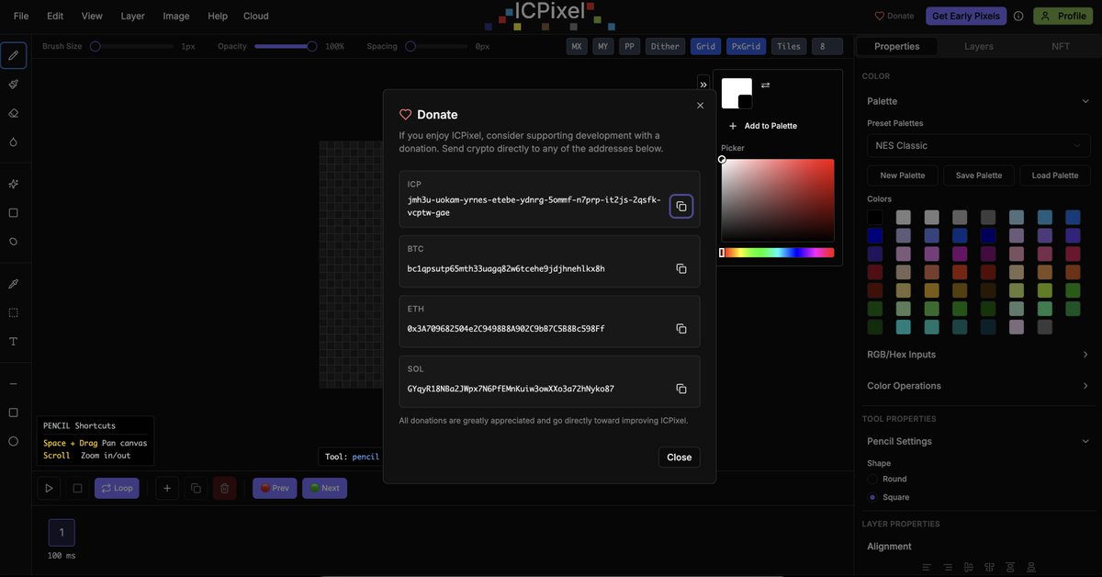Select the Eyedropper tool

tap(12, 281)
